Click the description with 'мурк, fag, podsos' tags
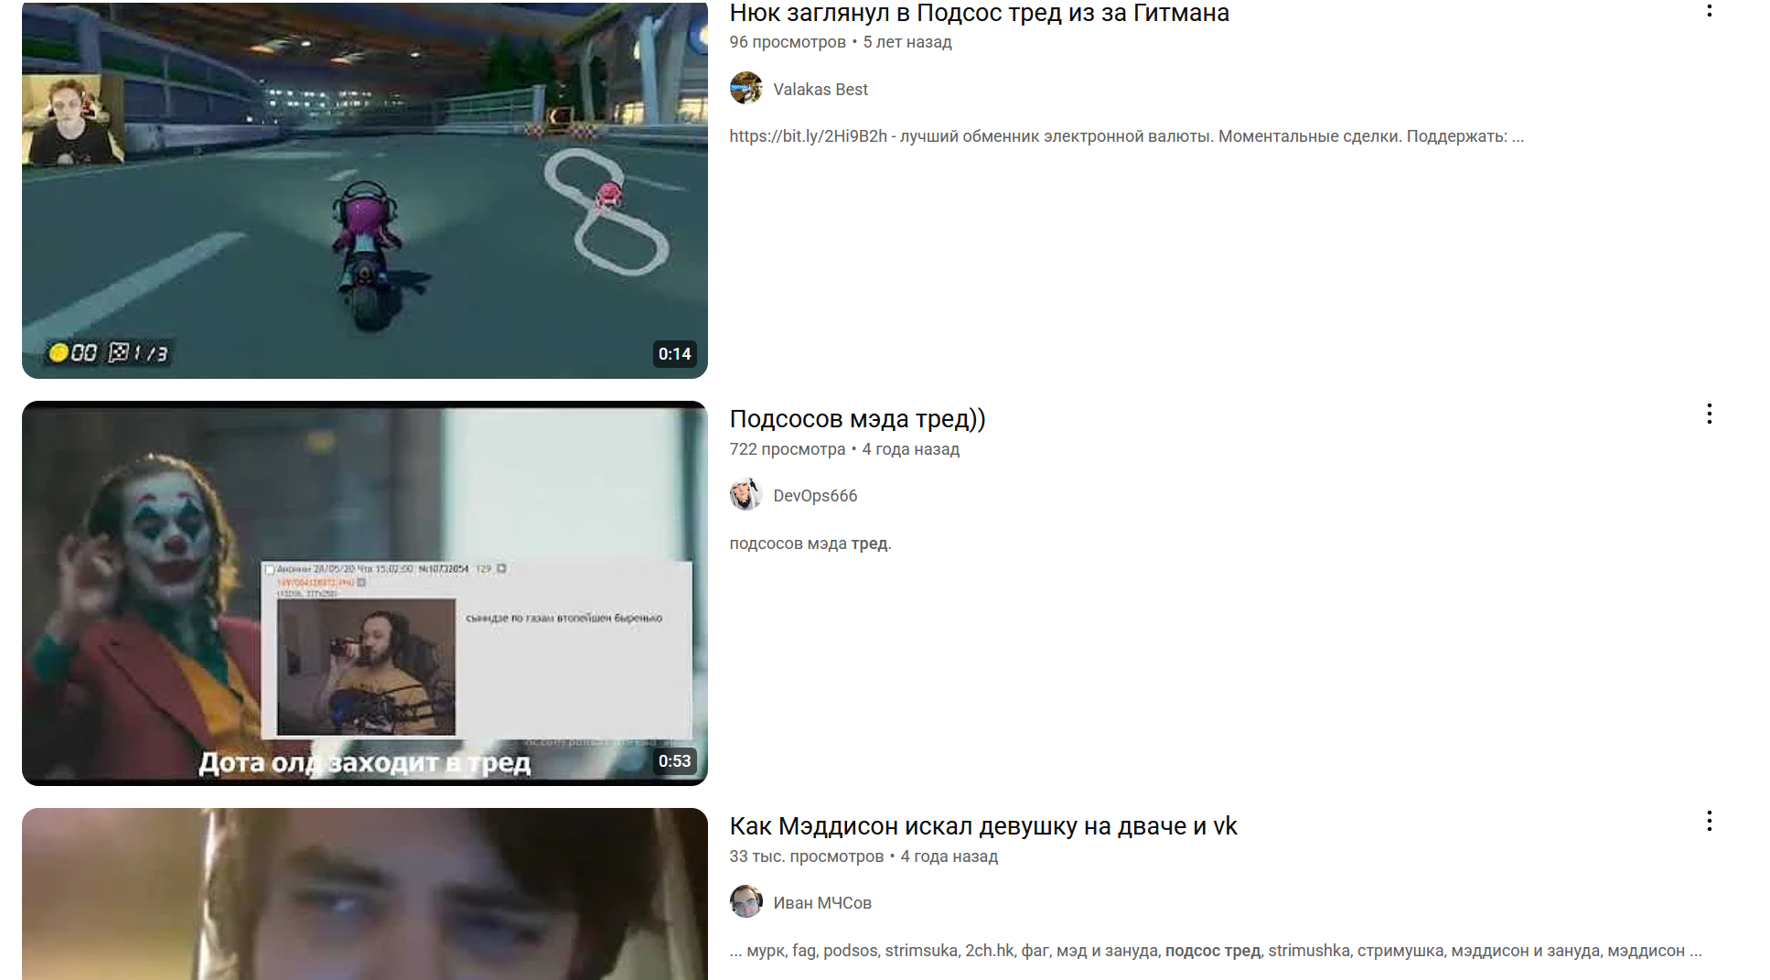 click(x=1216, y=951)
